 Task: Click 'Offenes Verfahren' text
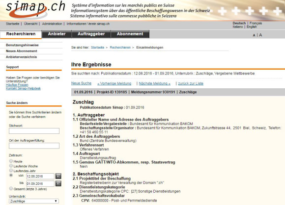tap(94, 149)
